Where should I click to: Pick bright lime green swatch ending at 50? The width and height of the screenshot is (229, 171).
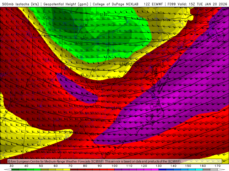coord(37,169)
